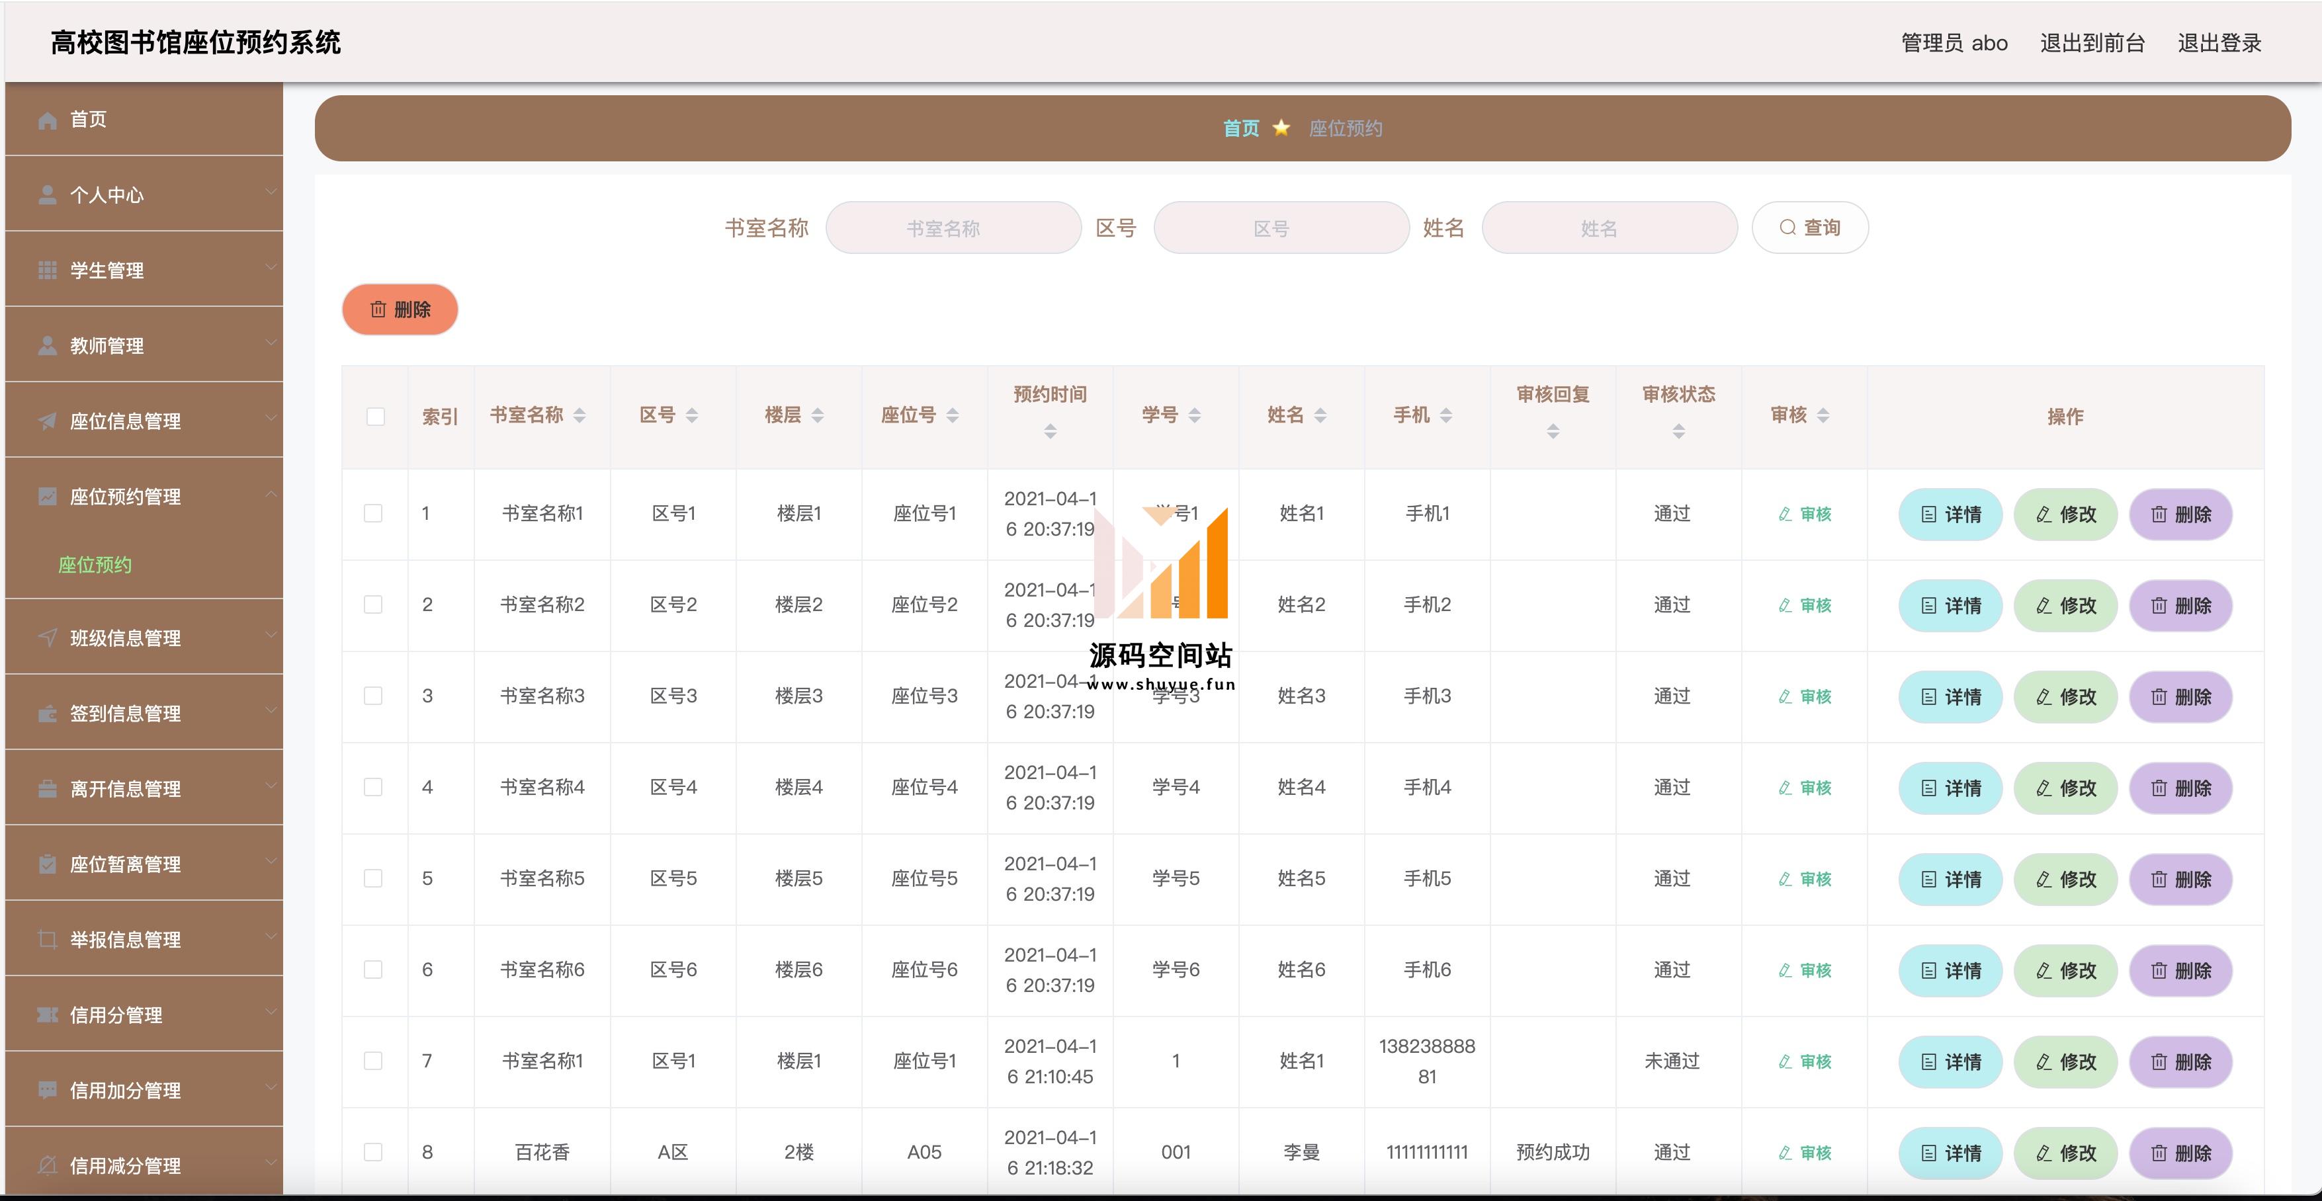Focus the 姓名 search field
The width and height of the screenshot is (2322, 1201).
click(x=1609, y=228)
